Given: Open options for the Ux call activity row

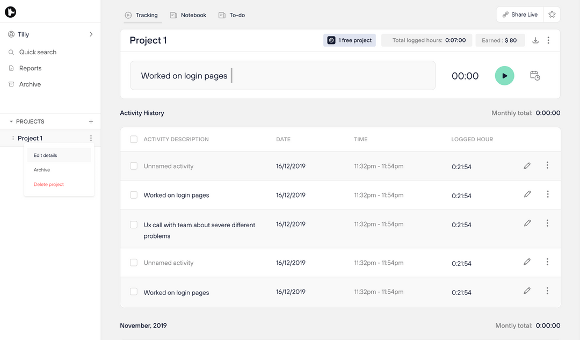Looking at the screenshot, I should (547, 223).
